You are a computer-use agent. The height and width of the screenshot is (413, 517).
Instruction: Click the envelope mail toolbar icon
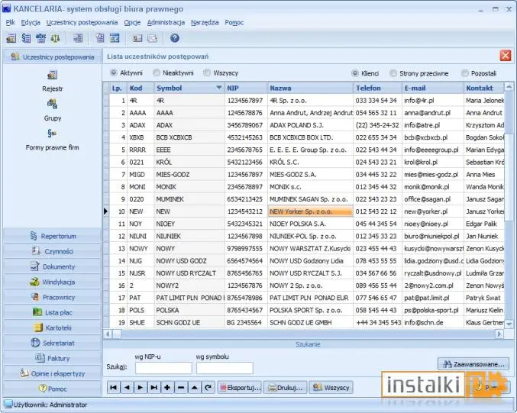152,38
